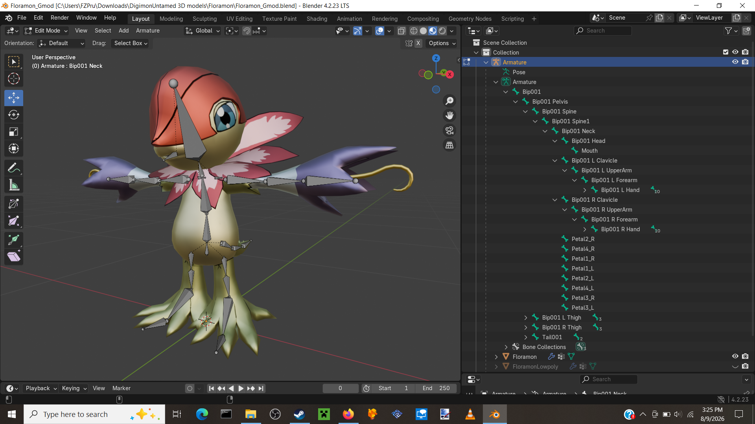Viewport: 755px width, 424px height.
Task: Expand the Floramon mesh object
Action: click(x=496, y=357)
